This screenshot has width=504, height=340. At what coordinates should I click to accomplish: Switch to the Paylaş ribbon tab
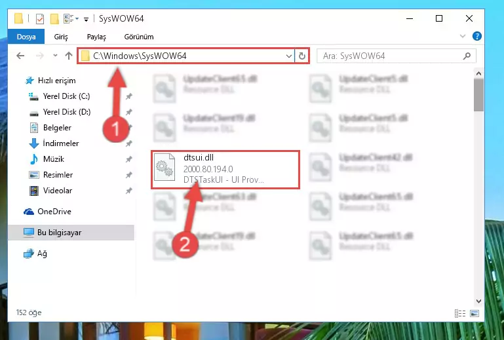(x=96, y=37)
